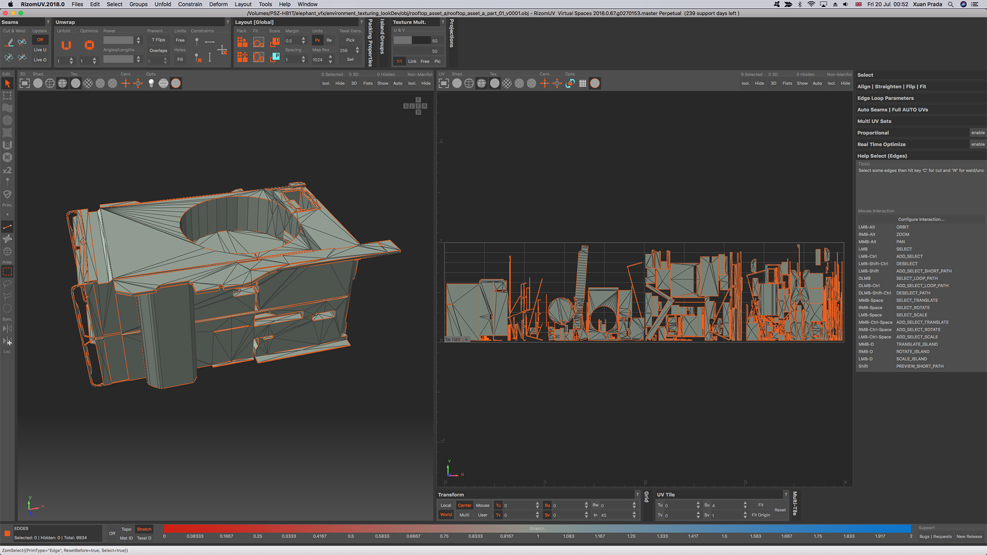
Task: Click the horizontal edge constraint icon
Action: coord(210,42)
